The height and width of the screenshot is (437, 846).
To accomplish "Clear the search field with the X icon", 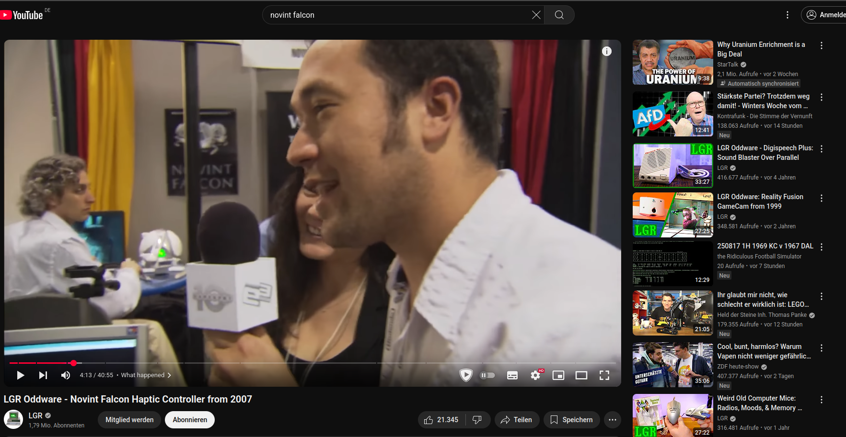I will [536, 15].
